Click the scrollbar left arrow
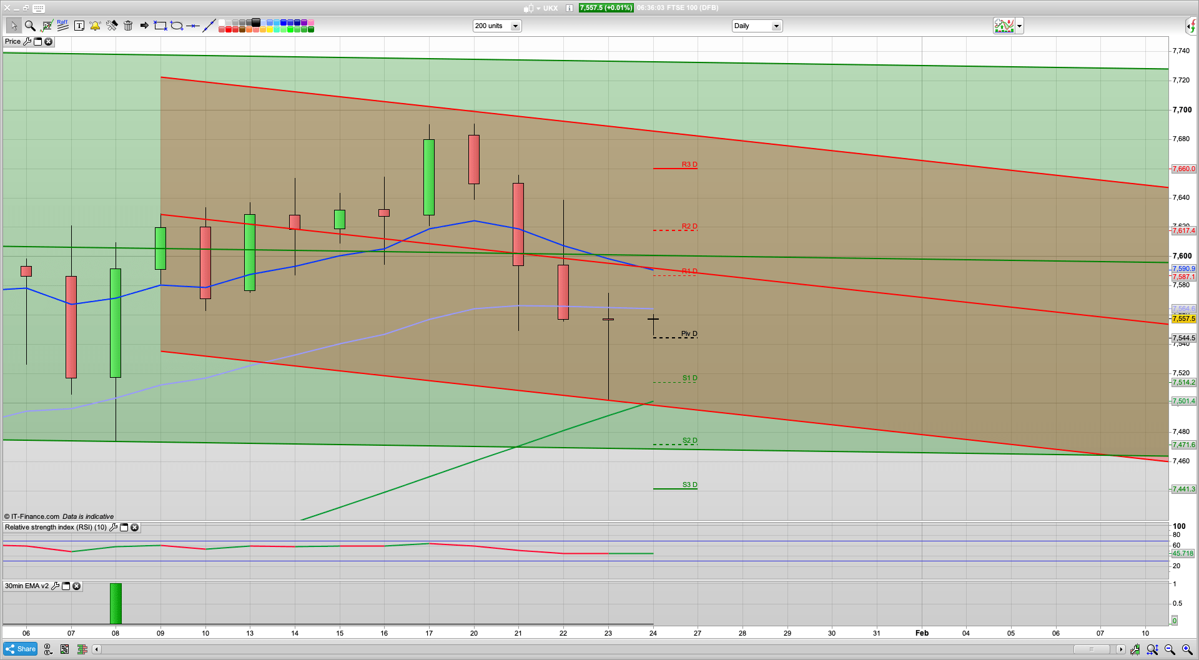This screenshot has height=660, width=1199. (x=97, y=649)
